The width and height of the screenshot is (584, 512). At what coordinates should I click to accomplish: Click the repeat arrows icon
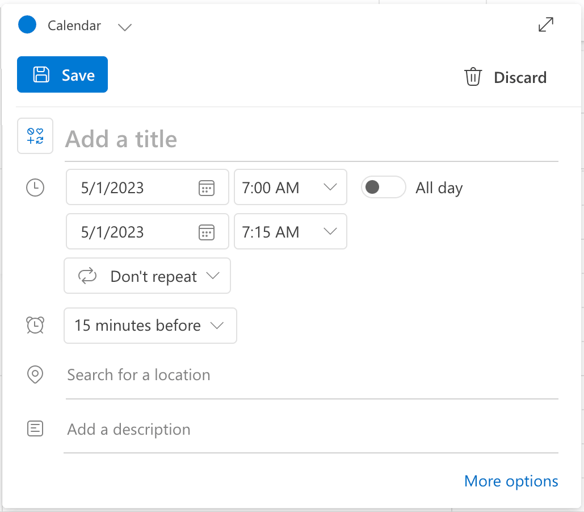(x=88, y=276)
